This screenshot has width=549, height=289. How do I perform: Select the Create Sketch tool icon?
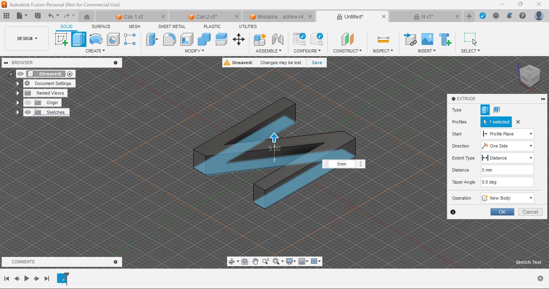click(x=61, y=39)
